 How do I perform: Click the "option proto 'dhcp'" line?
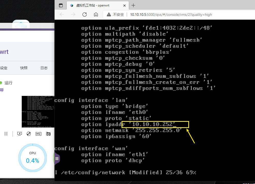click(113, 160)
